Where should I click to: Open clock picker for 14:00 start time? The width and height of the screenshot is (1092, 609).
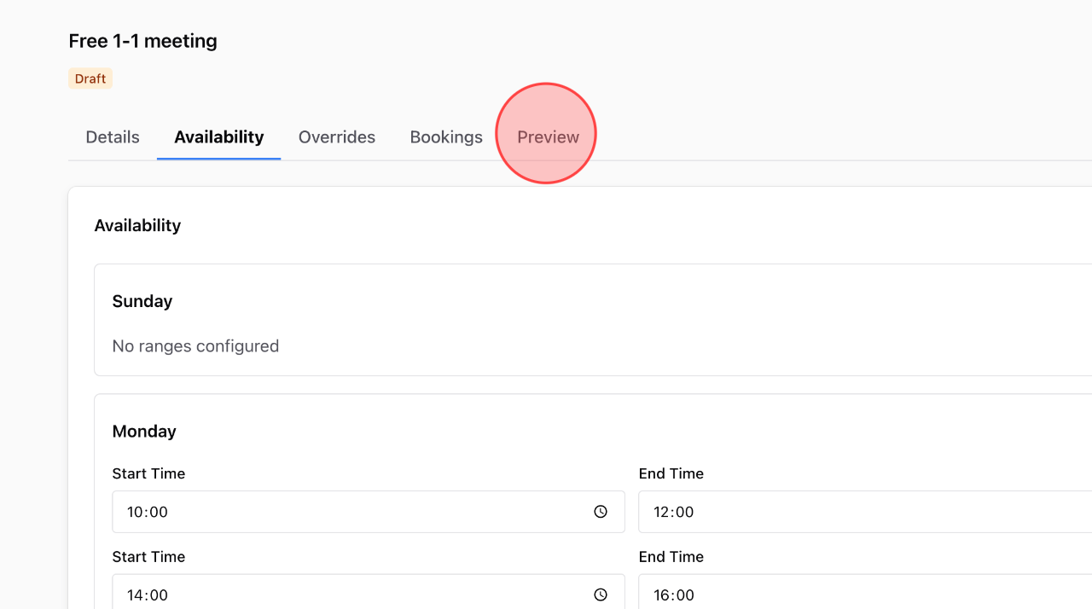click(601, 594)
